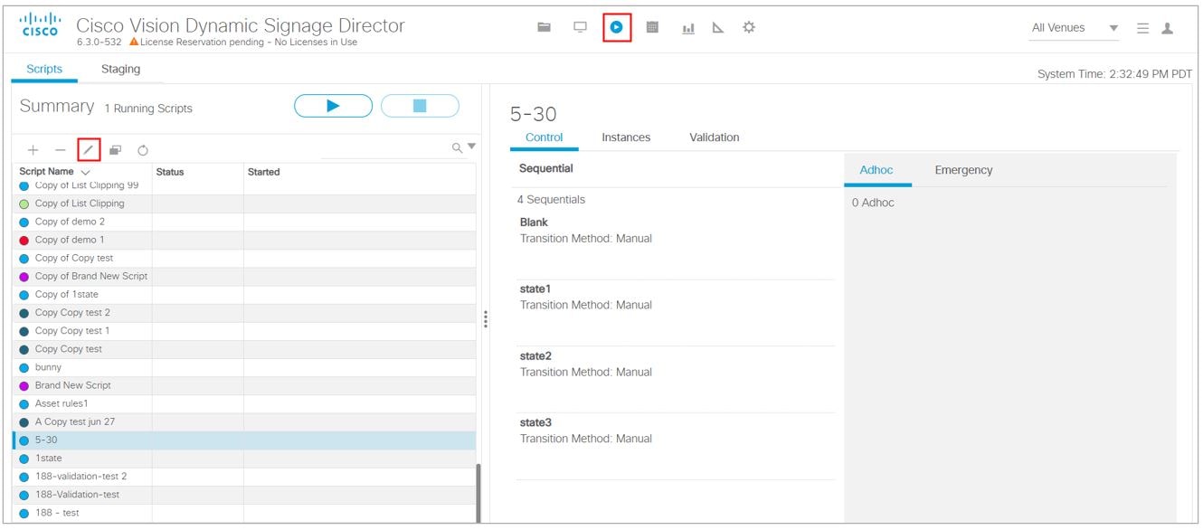Select the A Copy test jun 27 script

[244, 421]
